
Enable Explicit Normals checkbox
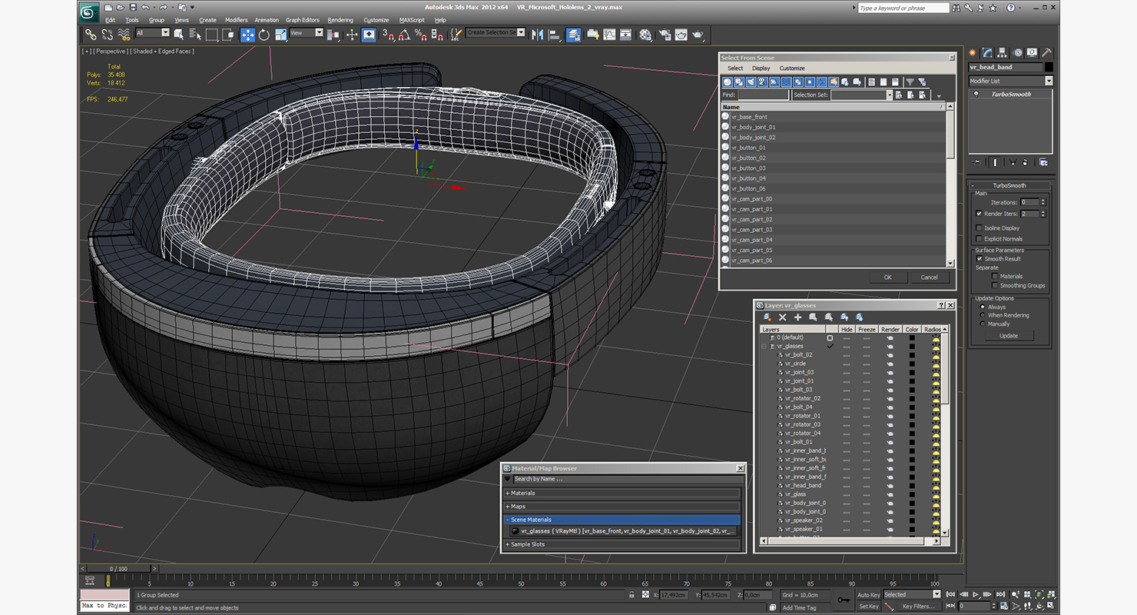(979, 239)
